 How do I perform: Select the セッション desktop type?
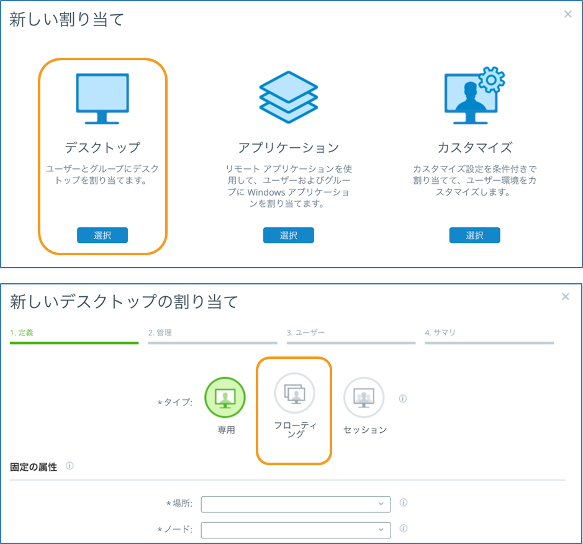click(364, 397)
